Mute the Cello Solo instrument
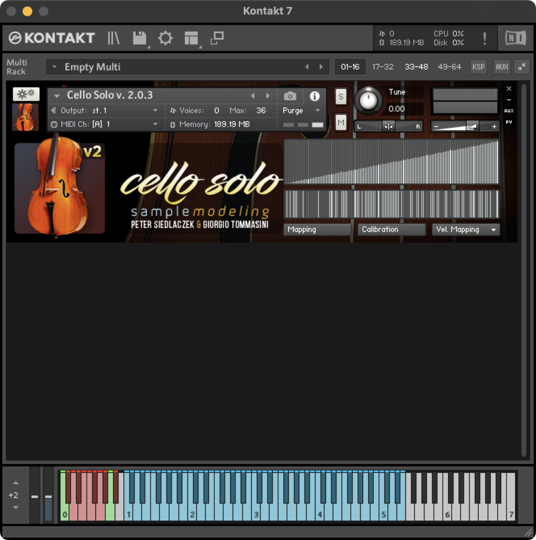 [x=341, y=122]
